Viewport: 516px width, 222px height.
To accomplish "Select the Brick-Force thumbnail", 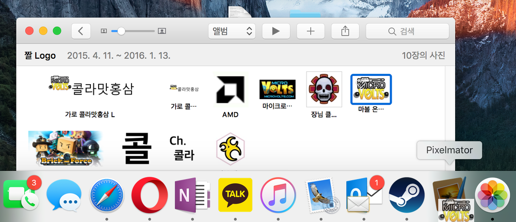I will 66,149.
